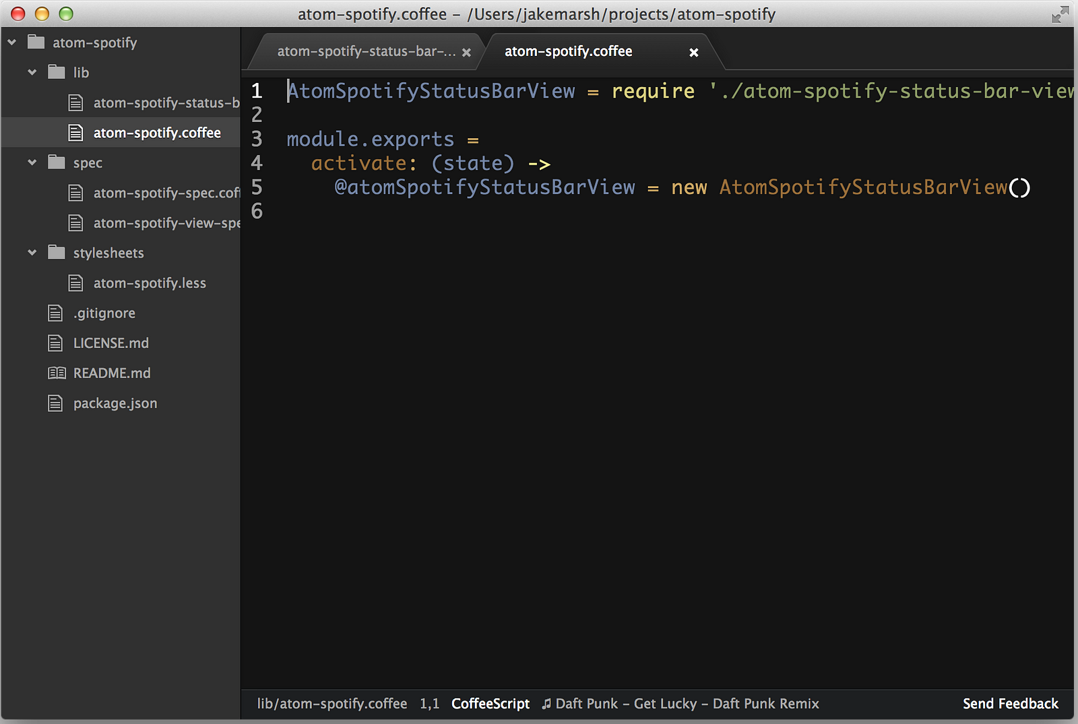Click the 'require' keyword on line 1

point(653,91)
